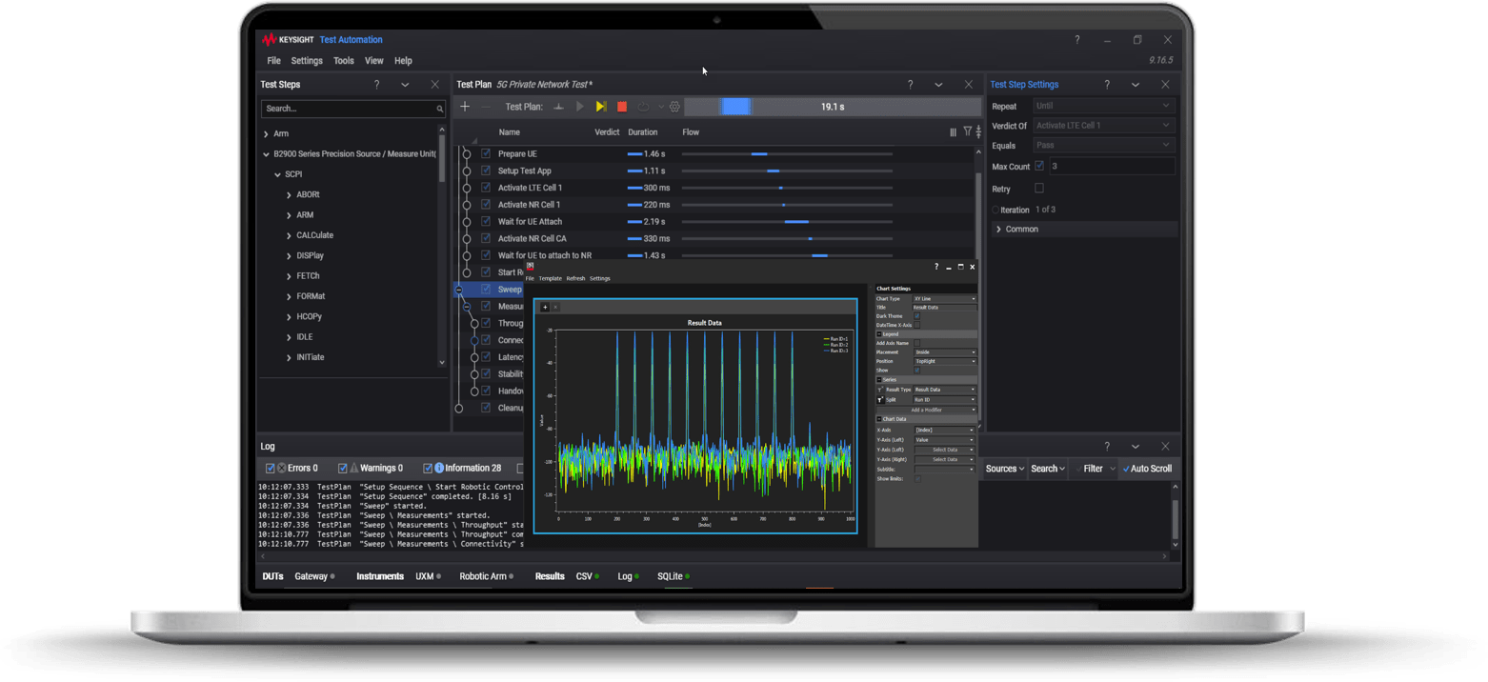Add a new test step with plus icon
The image size is (1488, 682).
click(x=465, y=107)
